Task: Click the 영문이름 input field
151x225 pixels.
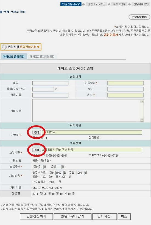Action: (x=50, y=95)
